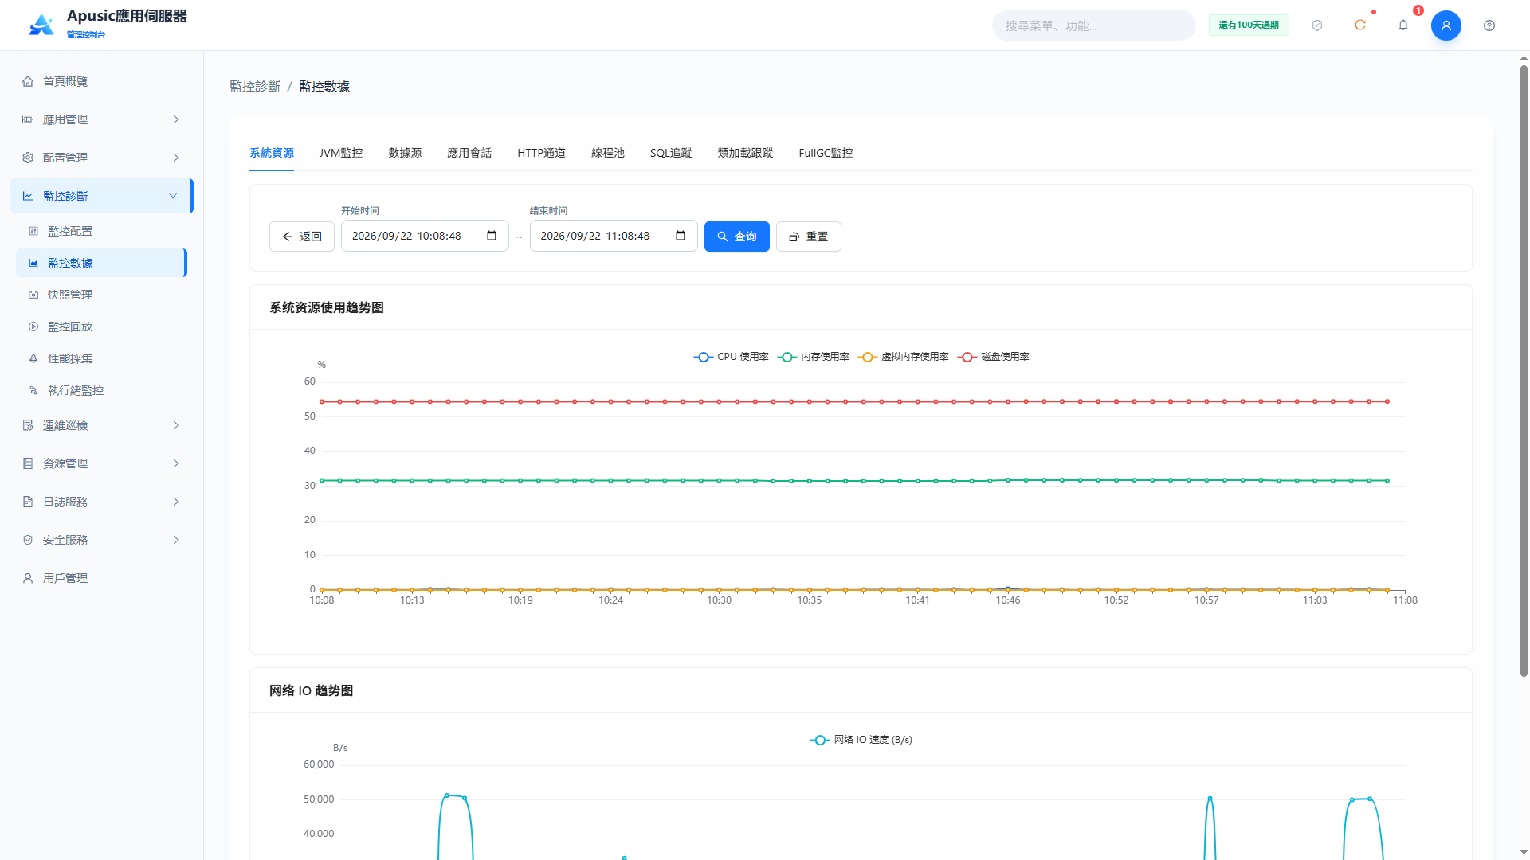Open the shield security icon in header
This screenshot has height=860, width=1530.
click(x=1317, y=25)
